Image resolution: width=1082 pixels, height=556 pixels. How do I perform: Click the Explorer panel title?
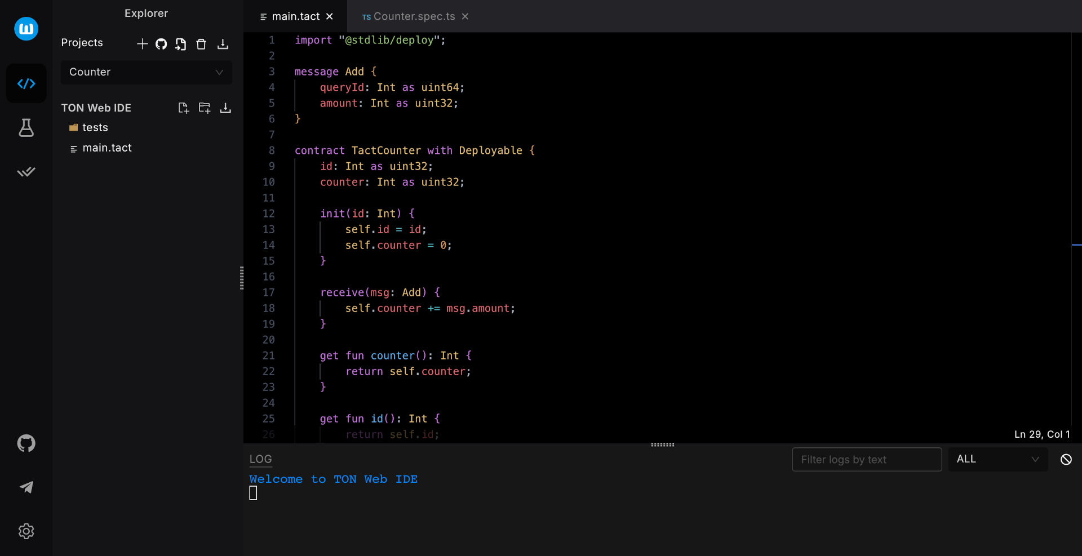[146, 14]
